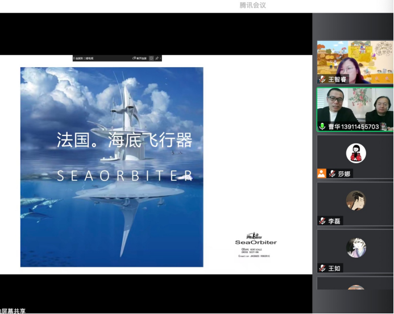Select 王智睿 participant video tile
This screenshot has height=314, width=394.
coord(355,62)
